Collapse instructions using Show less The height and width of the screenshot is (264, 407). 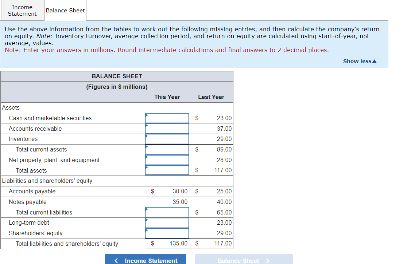(357, 61)
